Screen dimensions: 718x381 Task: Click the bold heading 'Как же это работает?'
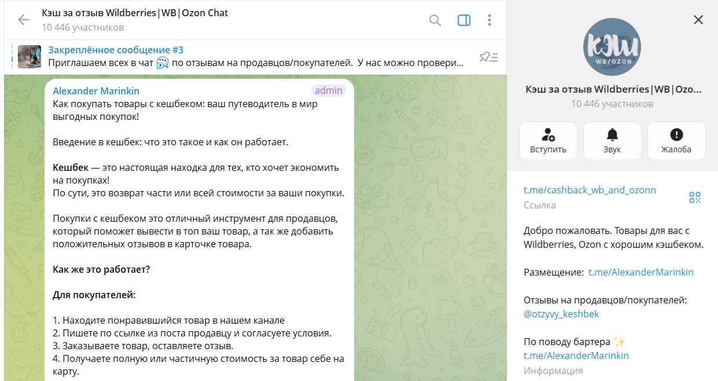101,269
